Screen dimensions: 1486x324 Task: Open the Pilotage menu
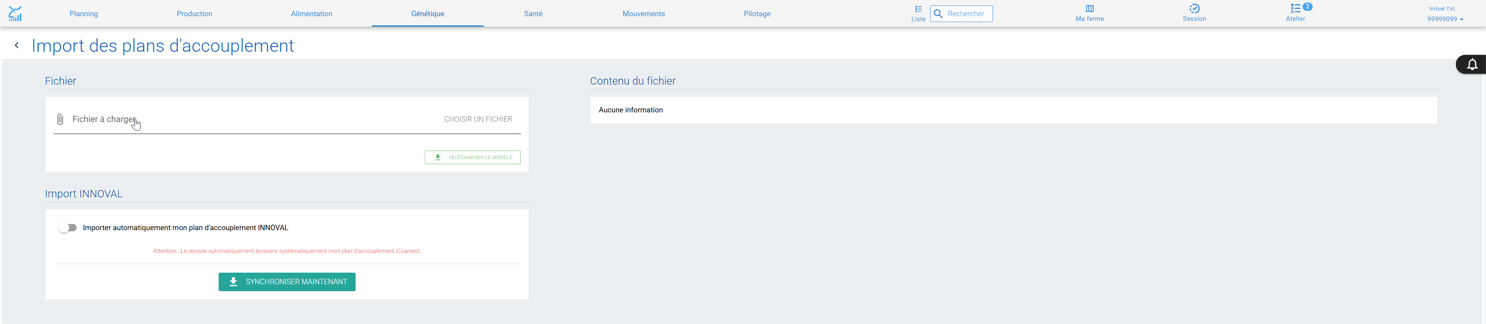[757, 14]
